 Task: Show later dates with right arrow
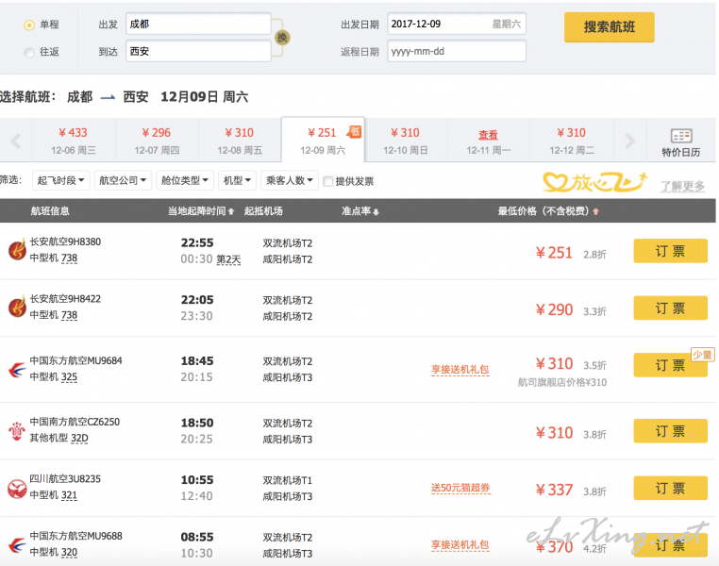pyautogui.click(x=630, y=141)
